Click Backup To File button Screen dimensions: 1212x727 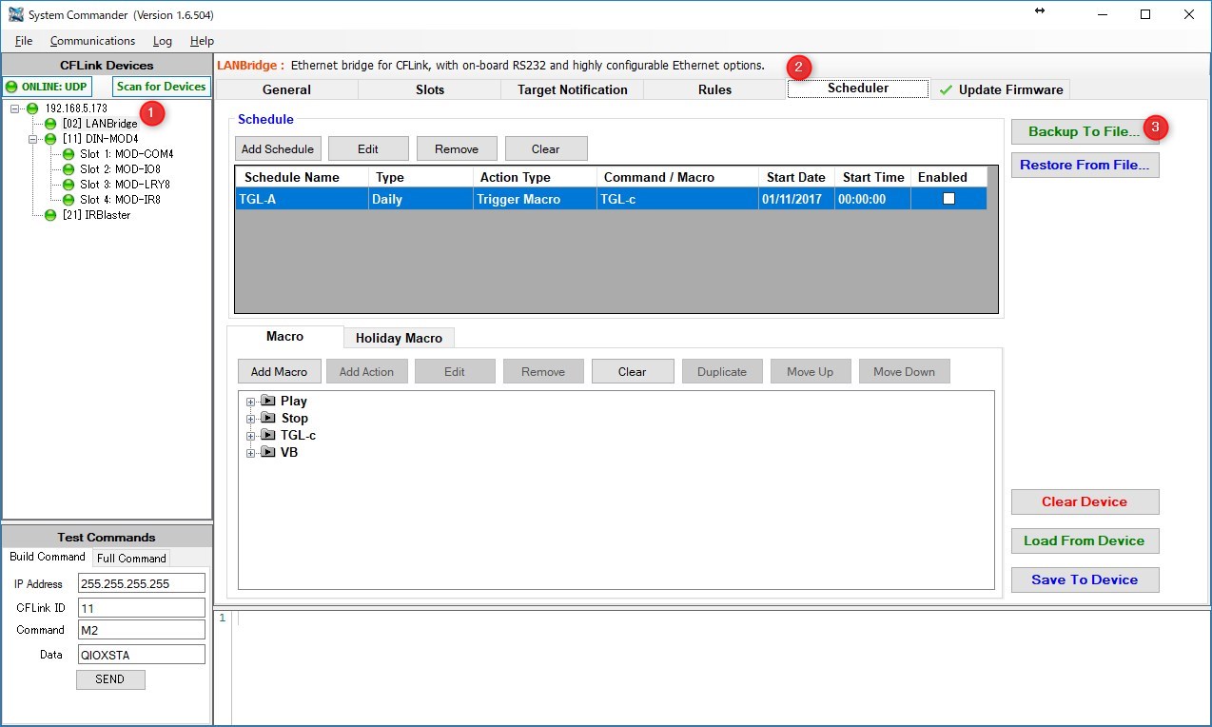click(x=1085, y=131)
